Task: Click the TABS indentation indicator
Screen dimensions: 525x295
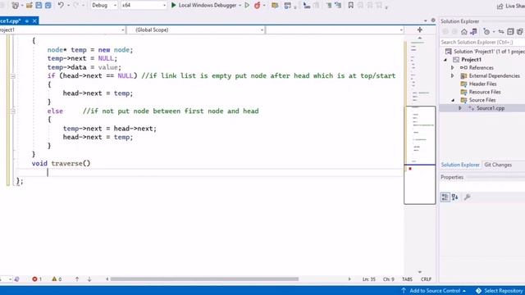Action: pyautogui.click(x=407, y=279)
